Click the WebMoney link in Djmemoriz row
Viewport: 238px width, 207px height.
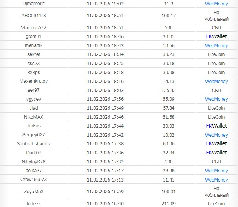point(216,4)
